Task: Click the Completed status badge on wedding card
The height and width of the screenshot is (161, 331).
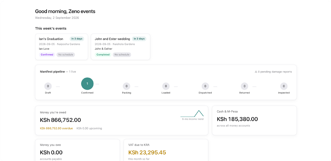Action: 103,55
